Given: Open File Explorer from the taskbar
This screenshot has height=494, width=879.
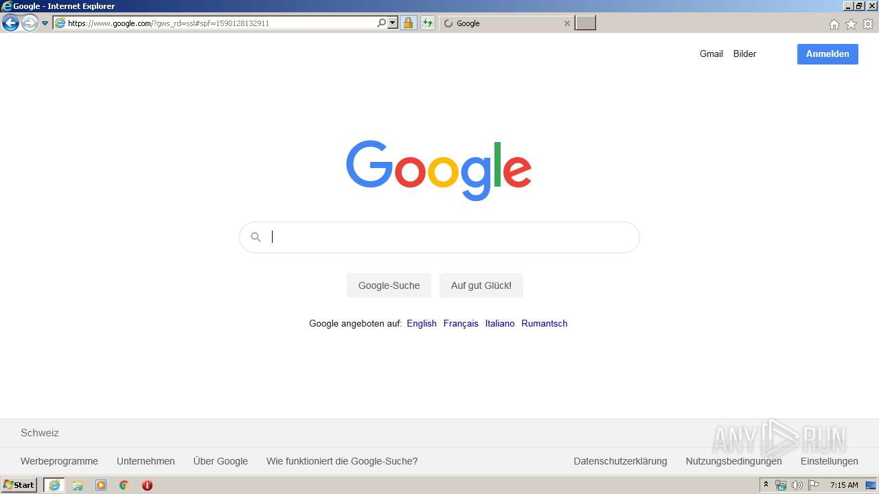Looking at the screenshot, I should point(78,485).
